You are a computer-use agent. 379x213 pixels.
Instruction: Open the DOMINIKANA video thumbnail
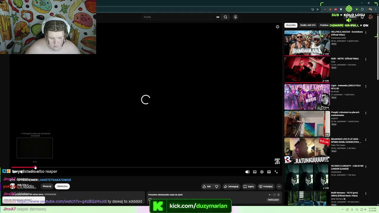(x=307, y=43)
